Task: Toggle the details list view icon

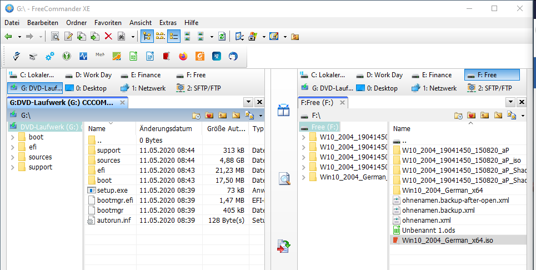Action: click(x=174, y=36)
